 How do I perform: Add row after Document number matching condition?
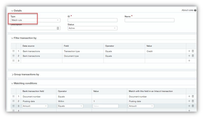coord(189,96)
